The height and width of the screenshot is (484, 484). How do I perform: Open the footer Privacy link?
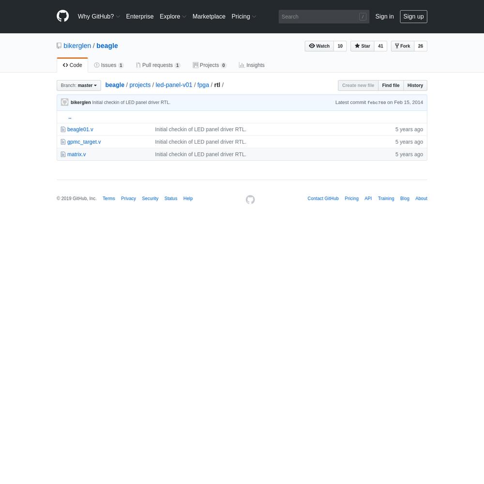(128, 198)
